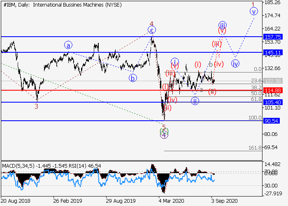Click the blue circled 'ii' wave label
The height and width of the screenshot is (206, 288).
point(195,101)
